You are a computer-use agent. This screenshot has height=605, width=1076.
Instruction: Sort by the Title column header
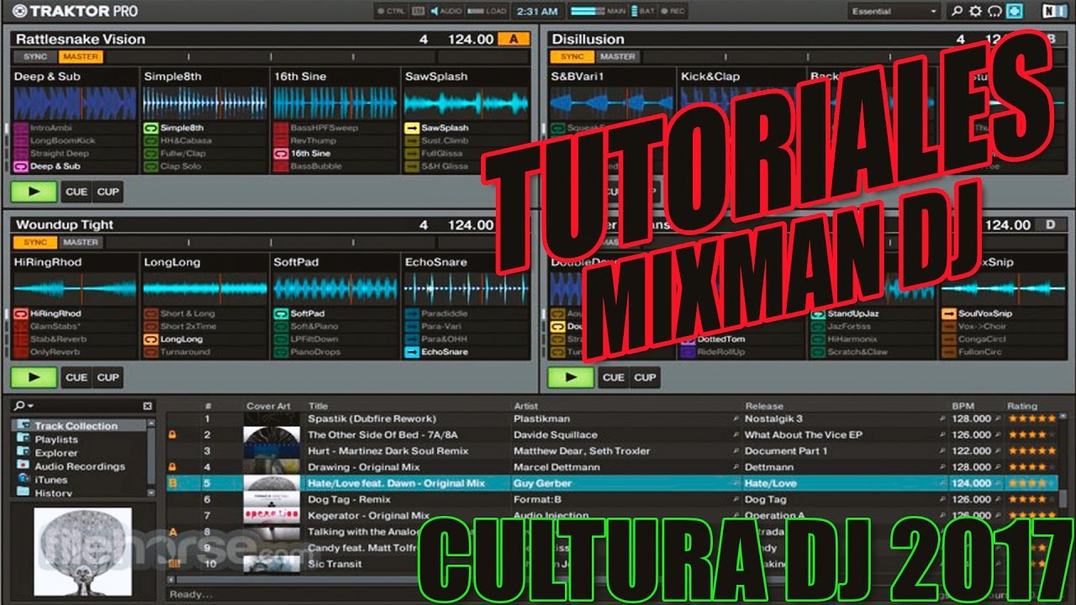[318, 406]
